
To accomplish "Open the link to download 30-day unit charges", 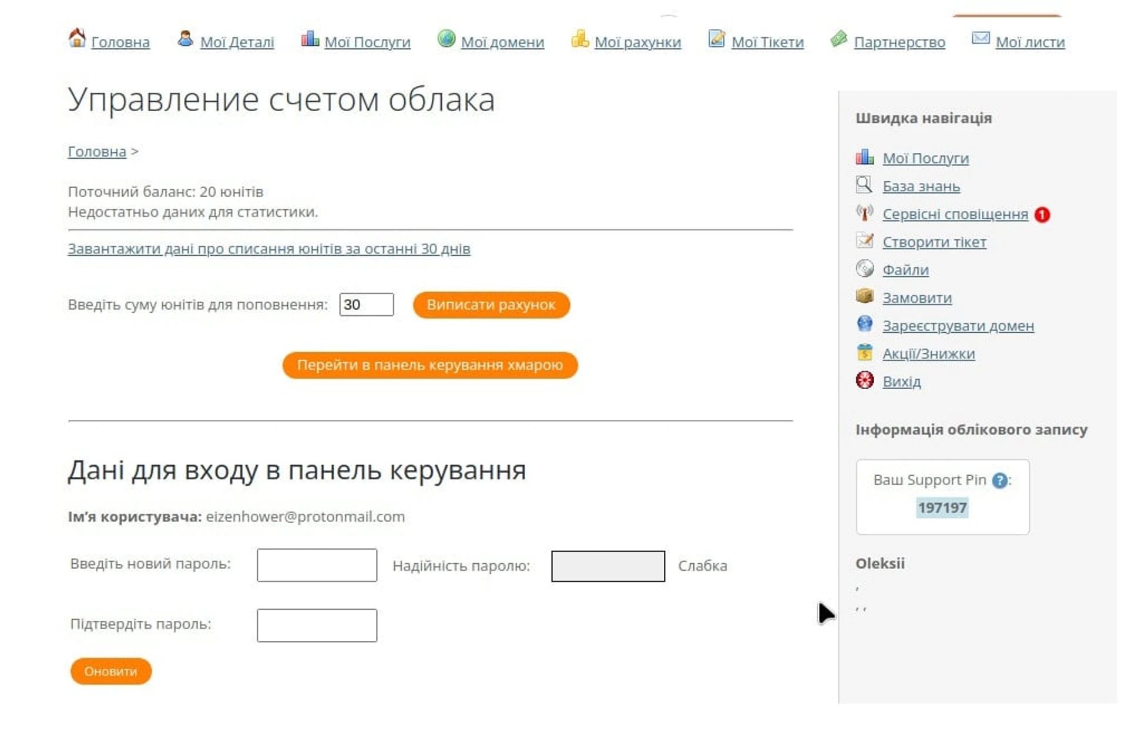I will pyautogui.click(x=269, y=249).
